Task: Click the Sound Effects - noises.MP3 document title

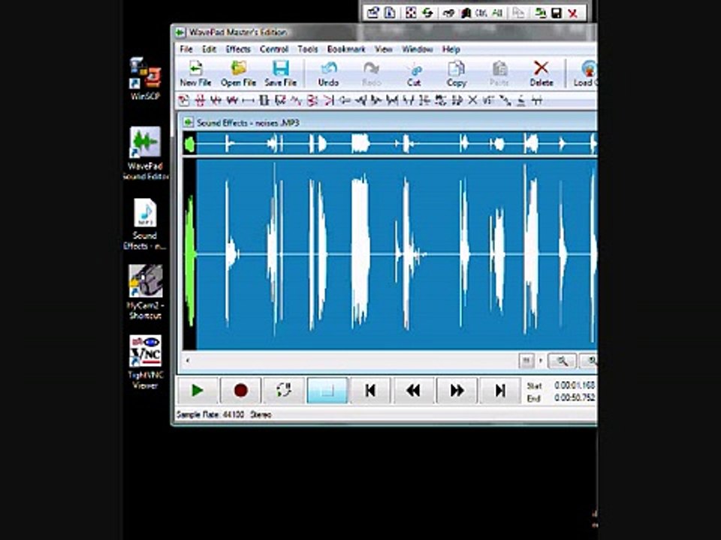Action: coord(248,122)
